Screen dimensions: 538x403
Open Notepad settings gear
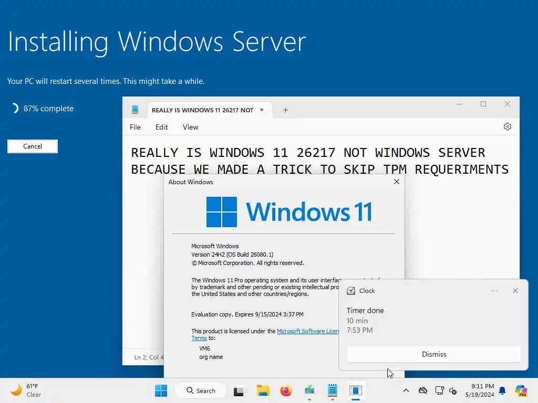click(x=508, y=126)
